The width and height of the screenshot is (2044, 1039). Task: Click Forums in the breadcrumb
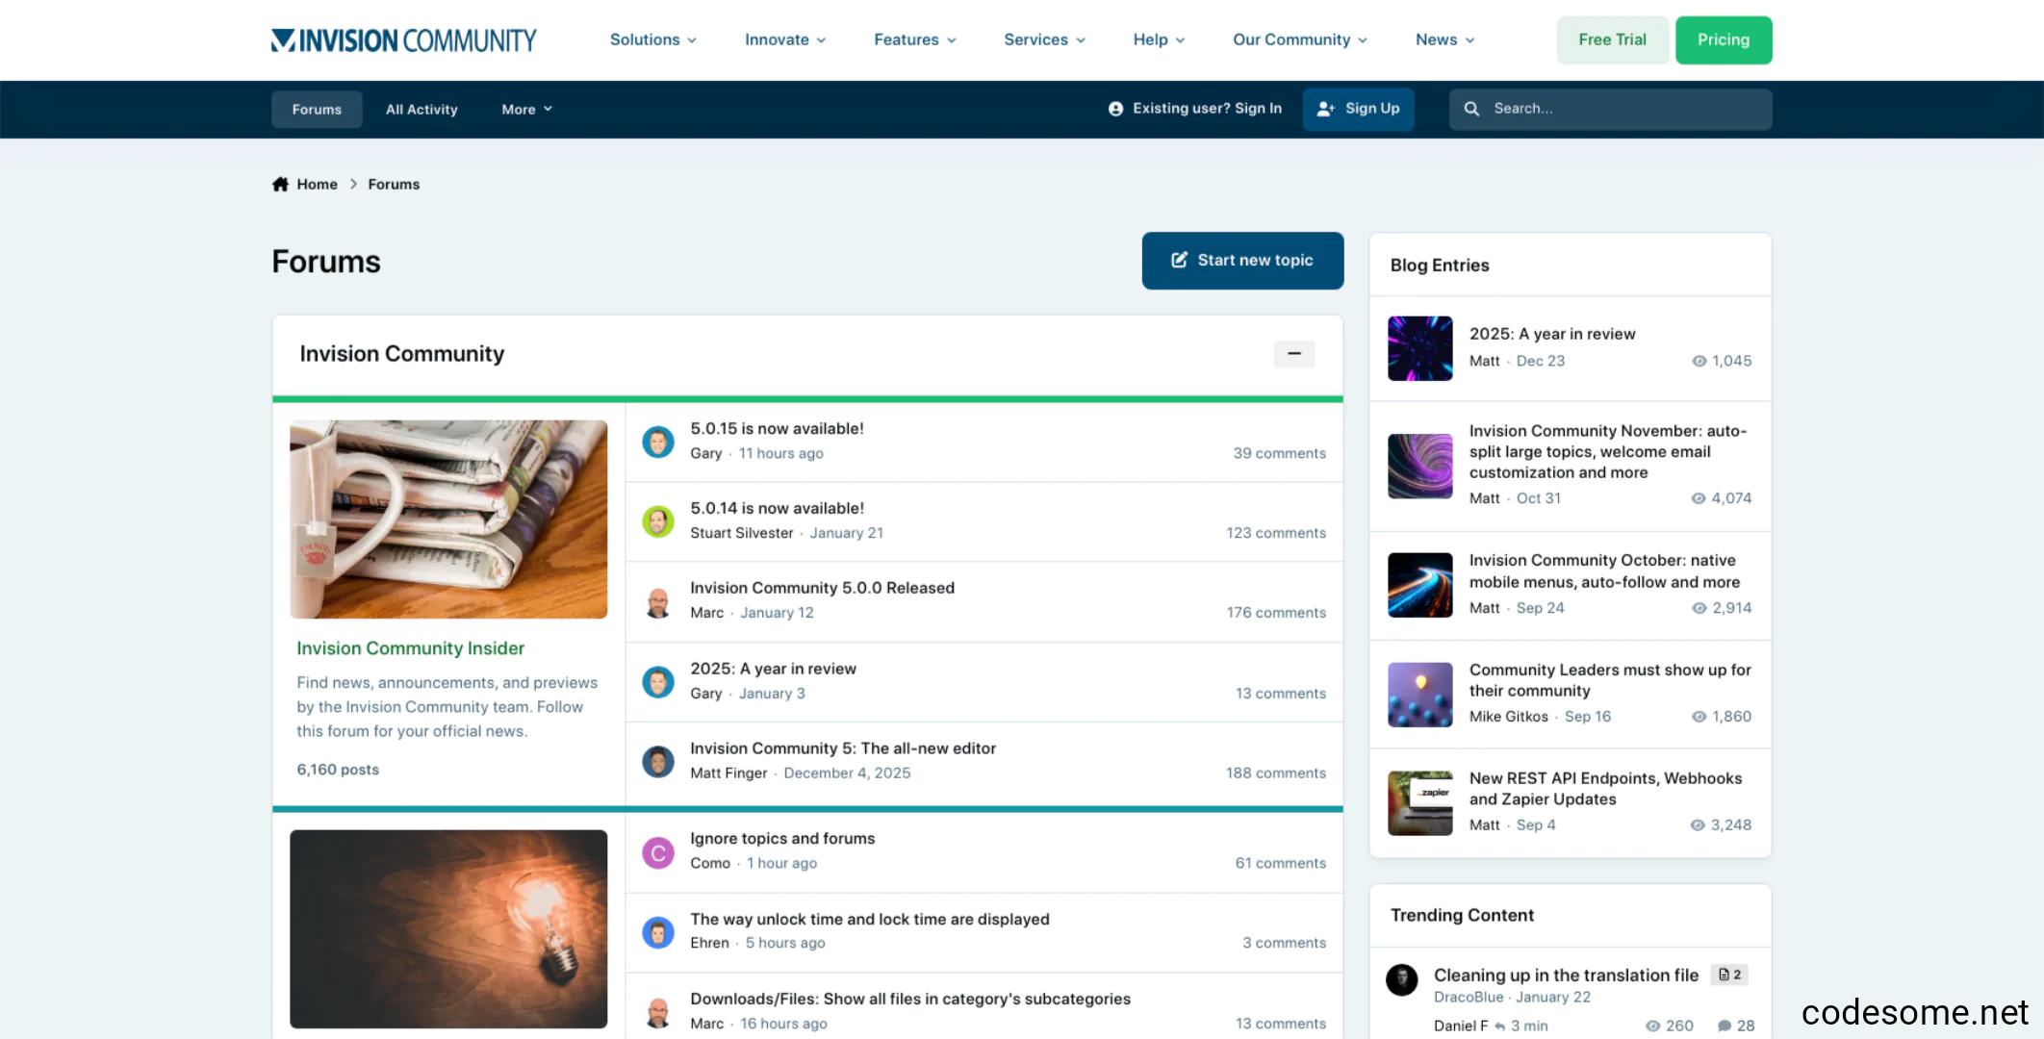pyautogui.click(x=394, y=184)
